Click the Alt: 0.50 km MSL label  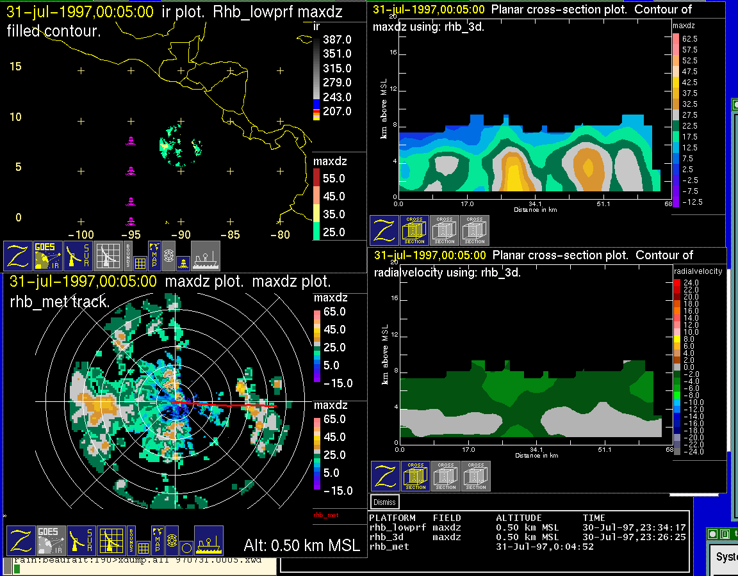302,545
